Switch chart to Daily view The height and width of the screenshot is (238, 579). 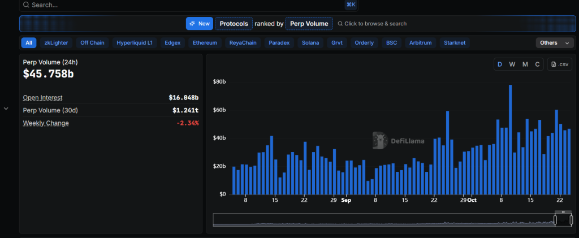[500, 64]
